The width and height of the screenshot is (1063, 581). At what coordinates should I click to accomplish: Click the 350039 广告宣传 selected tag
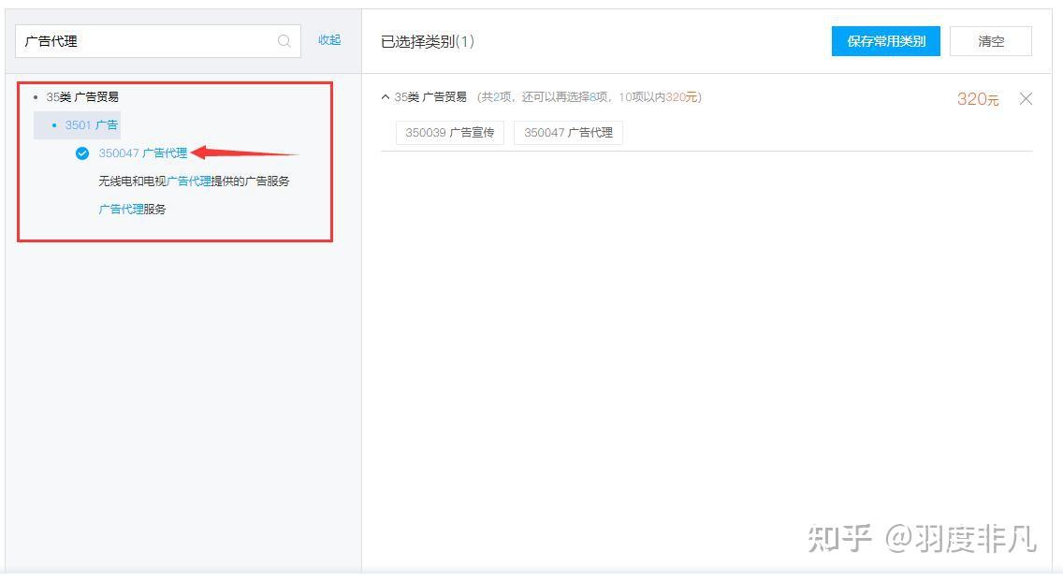point(450,132)
